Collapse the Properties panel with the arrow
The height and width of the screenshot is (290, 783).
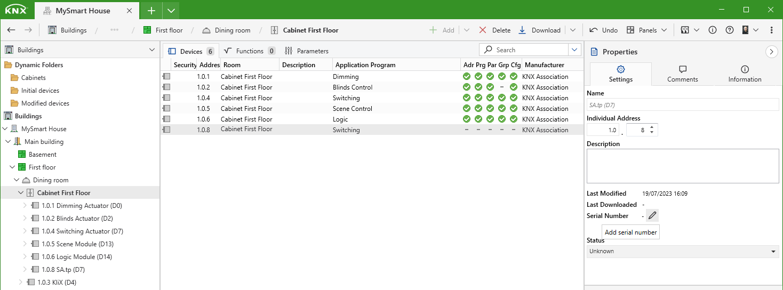click(771, 52)
